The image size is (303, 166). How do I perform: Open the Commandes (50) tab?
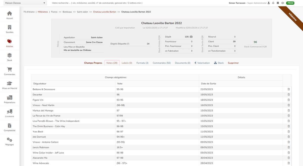tap(162, 63)
